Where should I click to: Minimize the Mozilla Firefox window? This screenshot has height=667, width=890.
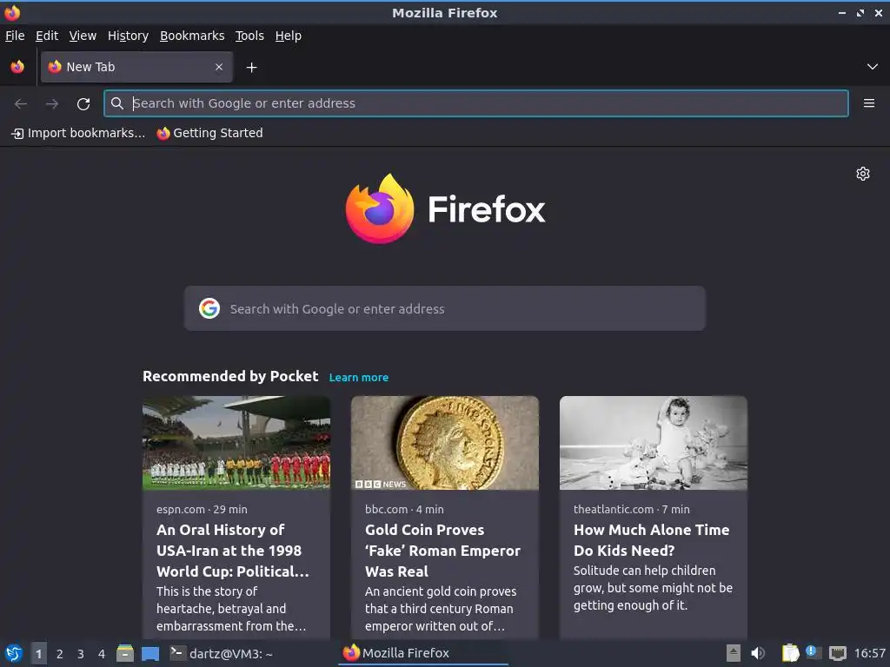tap(841, 12)
